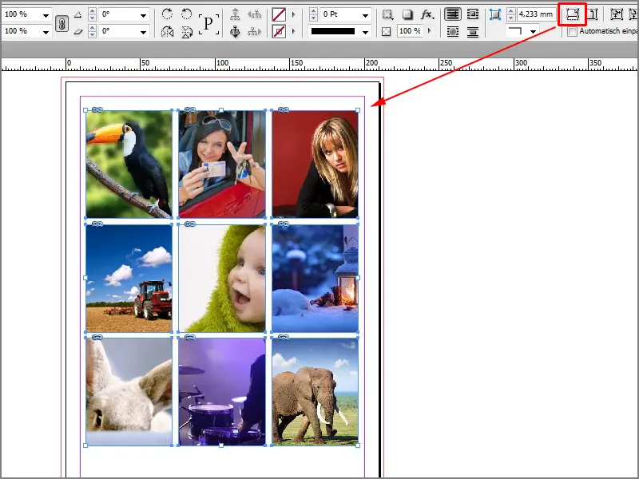Select the baby in green hood image

(x=222, y=278)
